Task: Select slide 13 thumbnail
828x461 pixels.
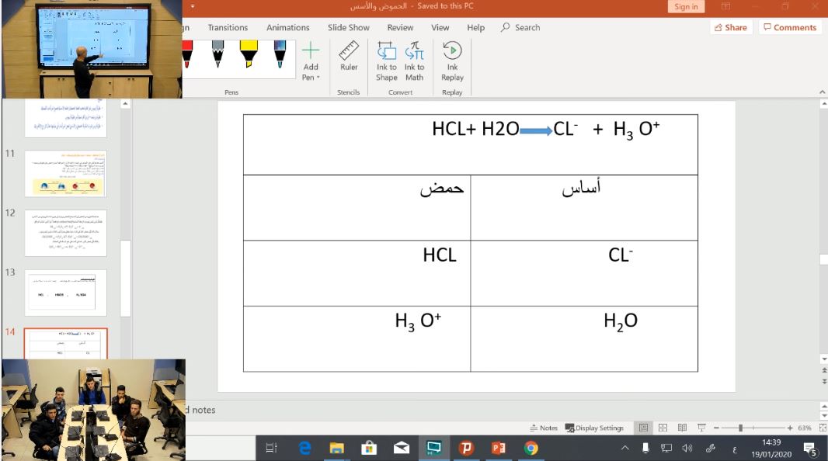Action: click(66, 292)
